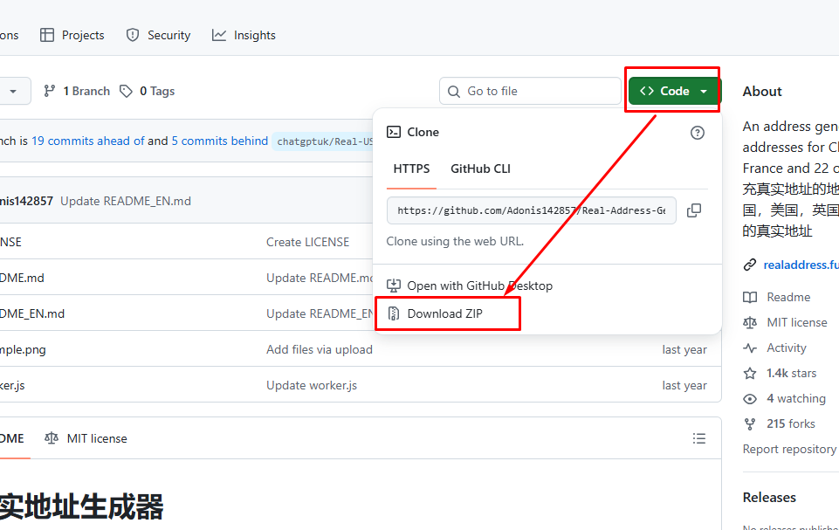Screen dimensions: 839x530
Task: Select the HTTPS clone tab
Action: [x=411, y=169]
